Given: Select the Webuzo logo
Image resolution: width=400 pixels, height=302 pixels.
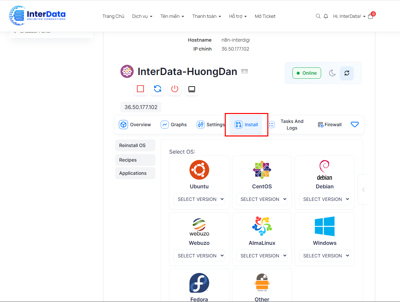Looking at the screenshot, I should point(199,227).
